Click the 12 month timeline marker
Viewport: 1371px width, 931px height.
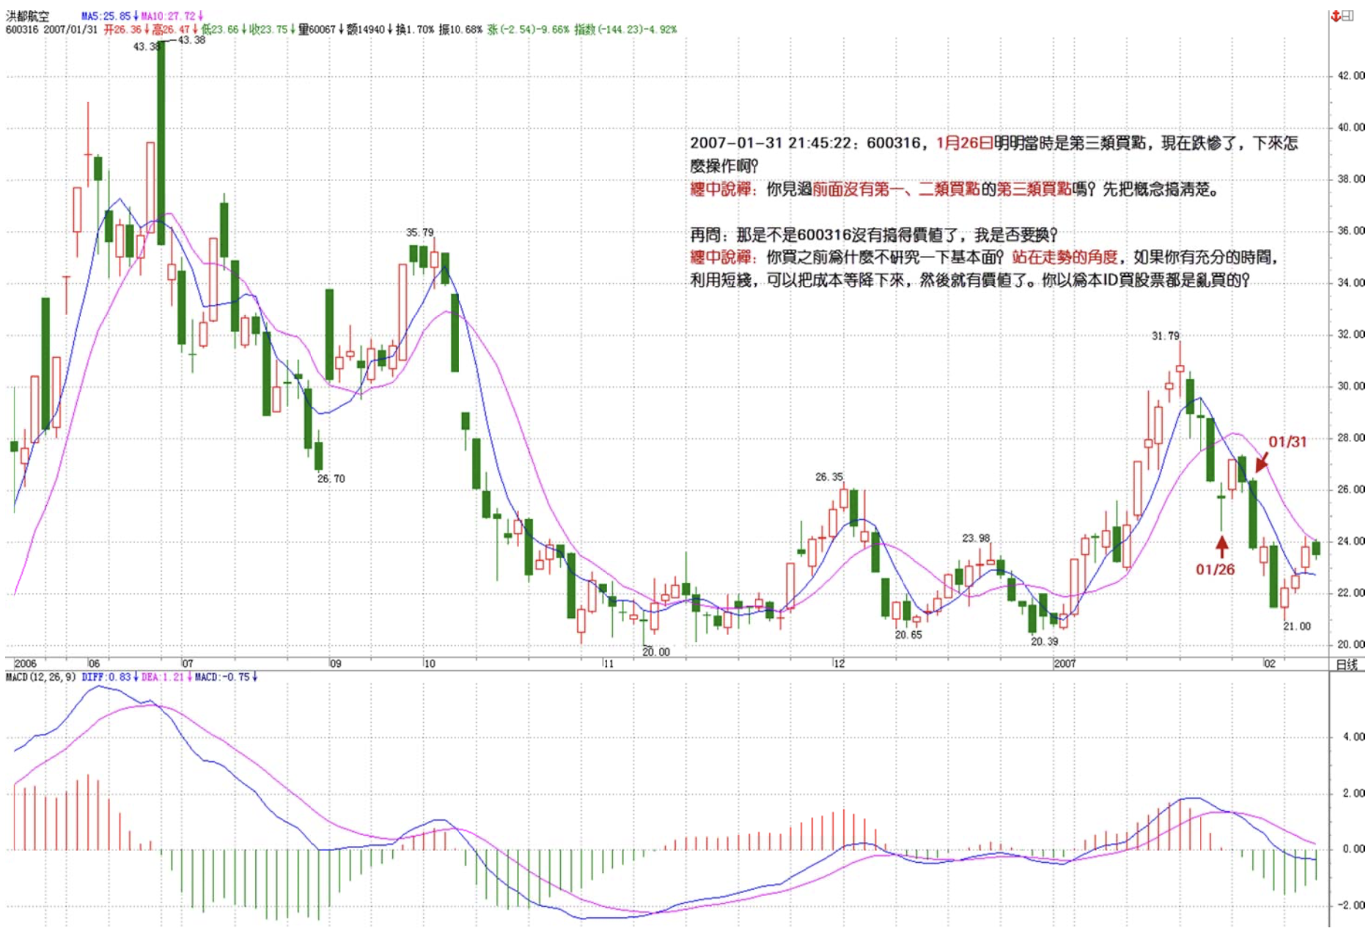839,663
